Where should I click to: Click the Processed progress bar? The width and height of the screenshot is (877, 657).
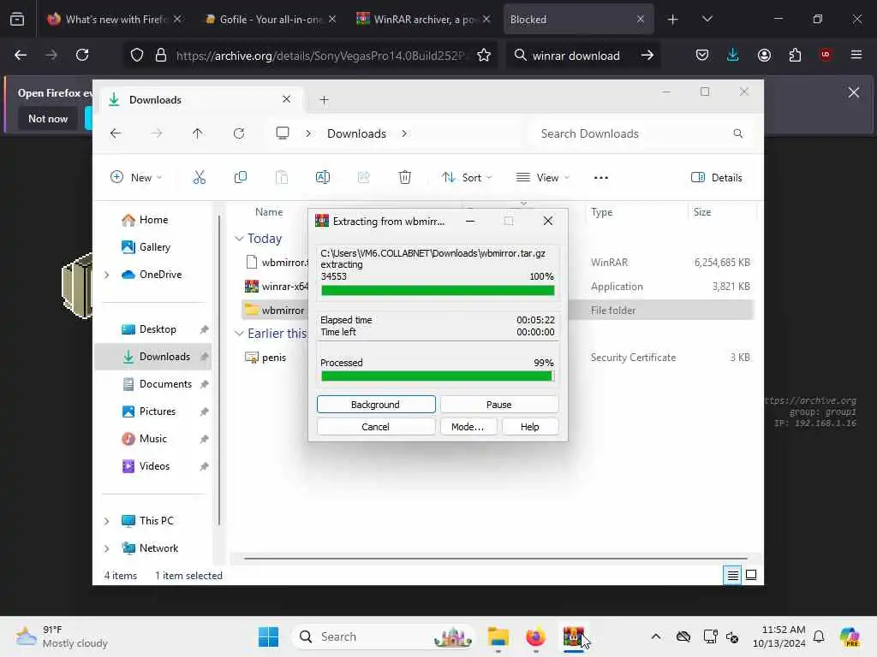click(x=438, y=376)
